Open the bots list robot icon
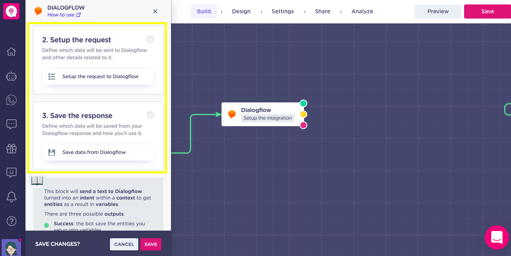Screen dimensions: 511x256 (x=11, y=76)
